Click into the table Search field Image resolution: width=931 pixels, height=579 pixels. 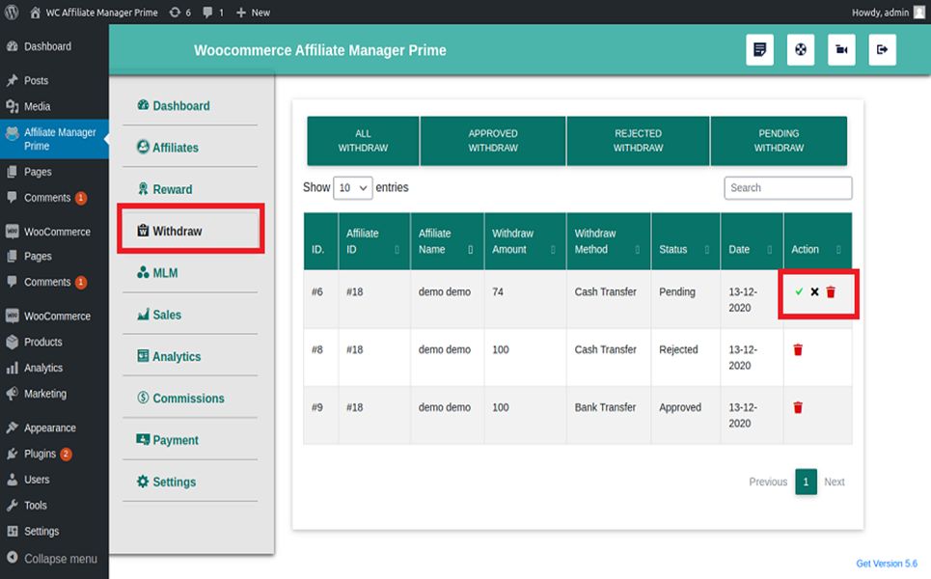coord(787,188)
